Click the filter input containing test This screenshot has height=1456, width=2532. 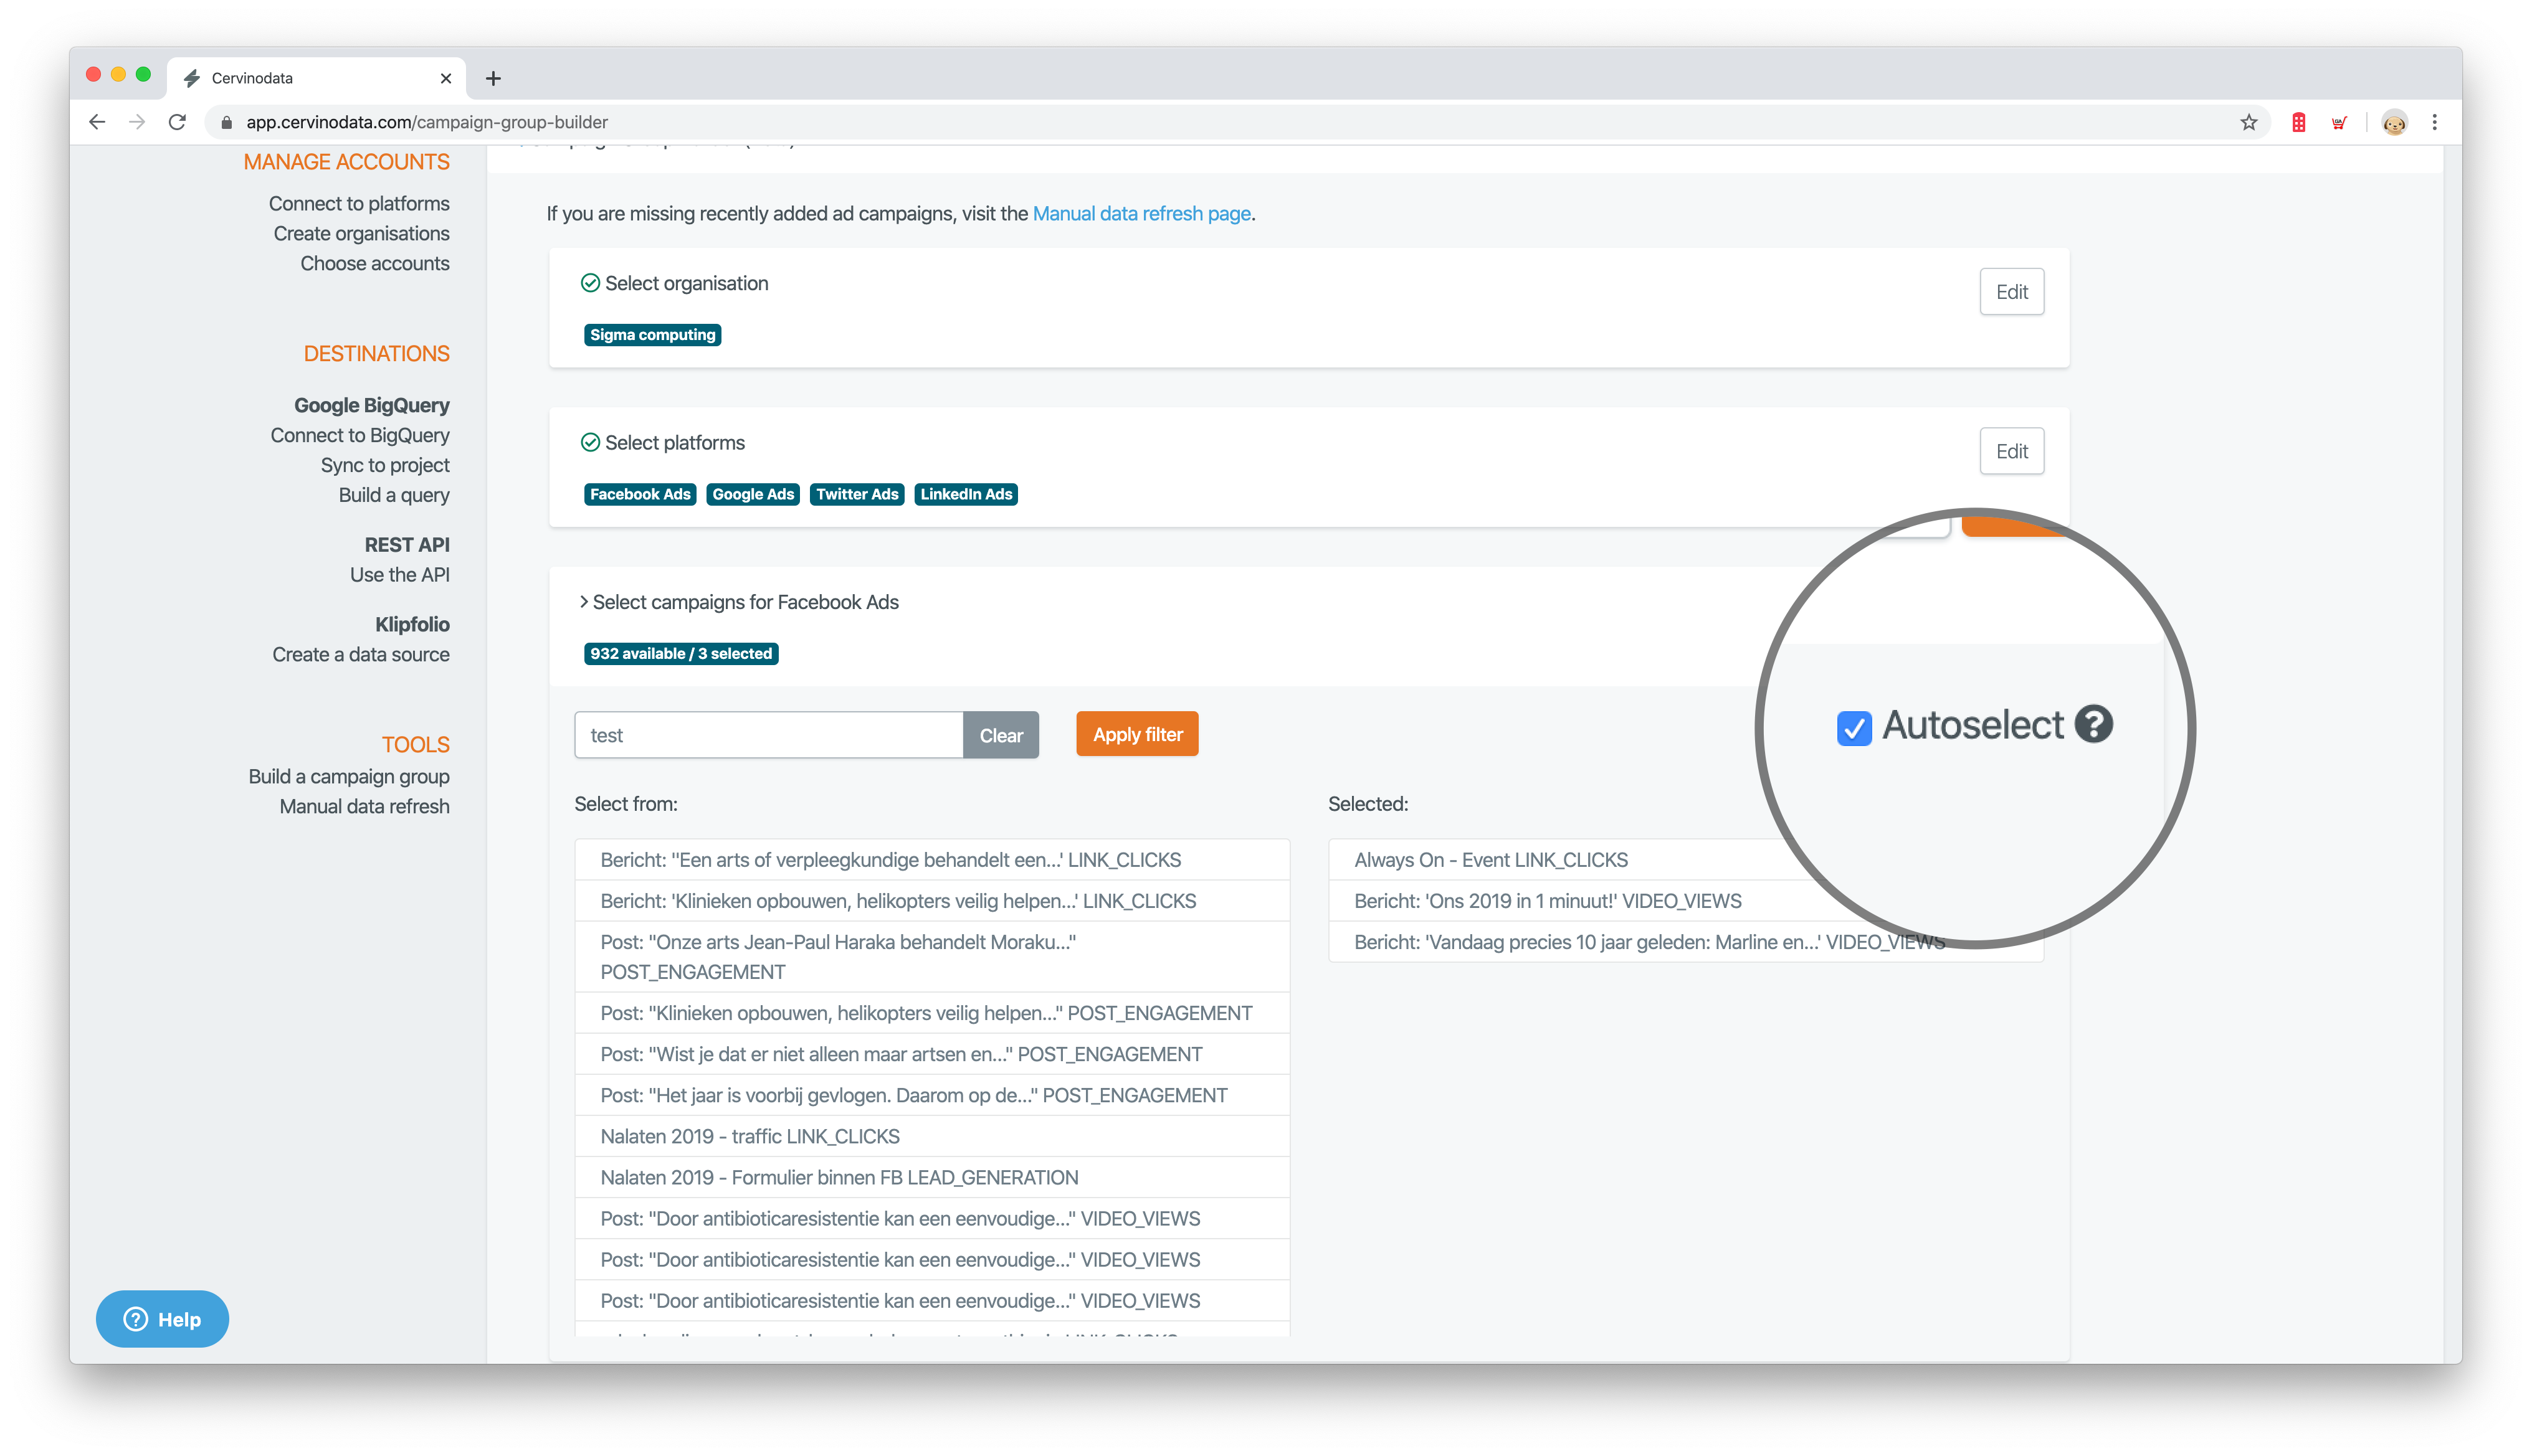pyautogui.click(x=768, y=735)
